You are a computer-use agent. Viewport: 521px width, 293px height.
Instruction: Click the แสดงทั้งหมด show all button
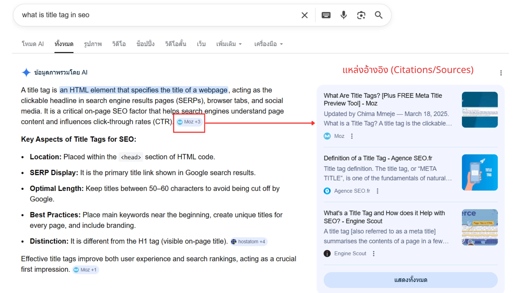[x=411, y=280]
